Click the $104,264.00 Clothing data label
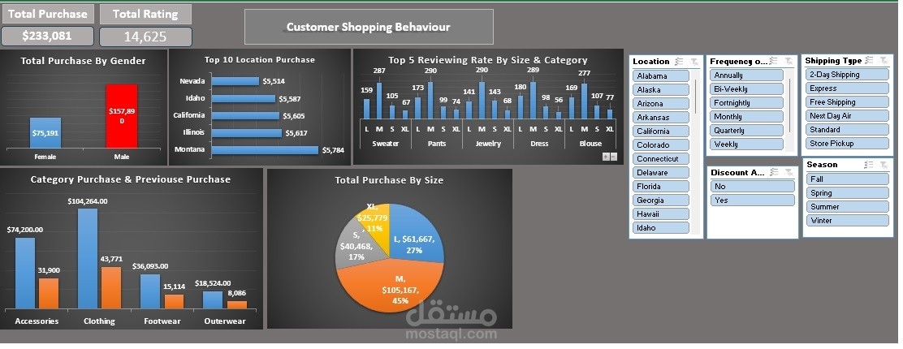 point(88,201)
